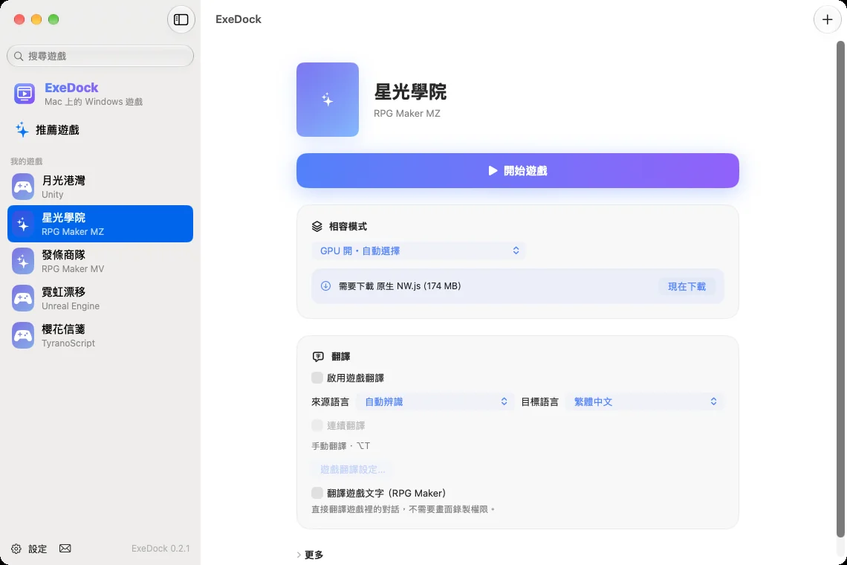Select 發條商隊 in game list
This screenshot has height=565, width=847.
(x=100, y=261)
